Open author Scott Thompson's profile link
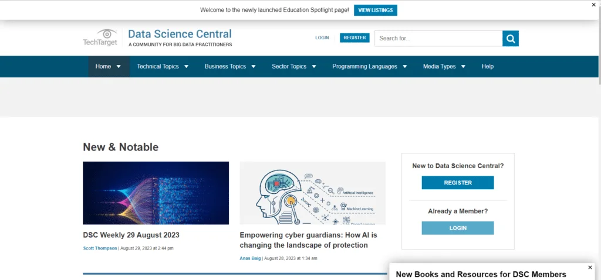 (x=100, y=248)
